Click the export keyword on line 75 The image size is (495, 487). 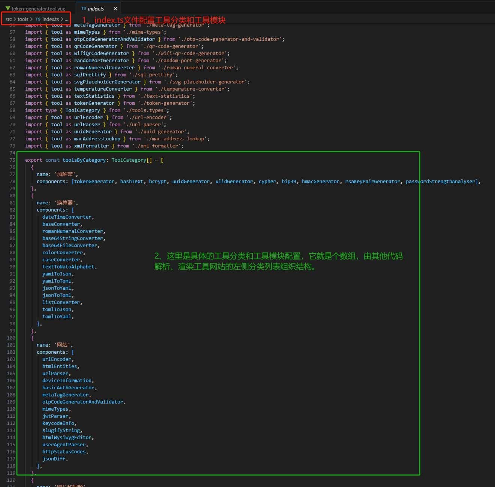[x=33, y=160]
